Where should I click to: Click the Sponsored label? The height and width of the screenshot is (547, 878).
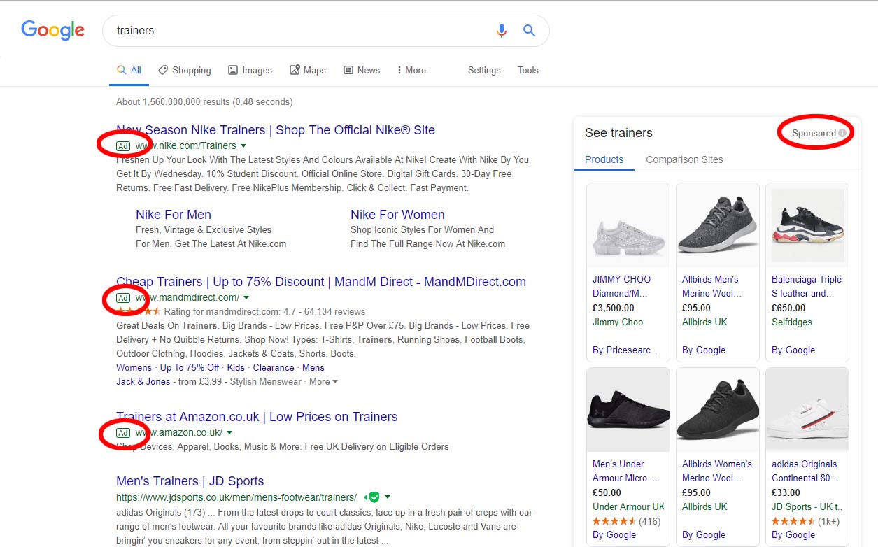coord(814,133)
